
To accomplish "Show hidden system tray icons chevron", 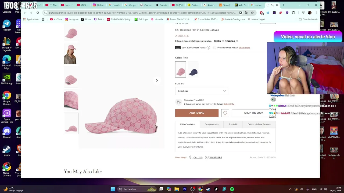I will coord(290,189).
